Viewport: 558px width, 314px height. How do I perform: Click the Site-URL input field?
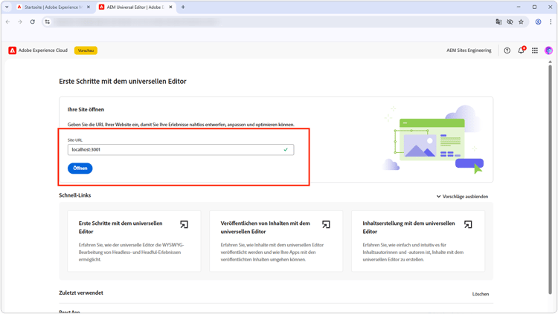tap(181, 150)
